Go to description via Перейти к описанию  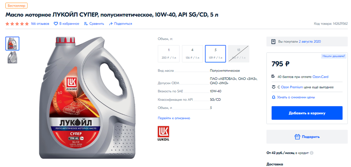coord(174,118)
